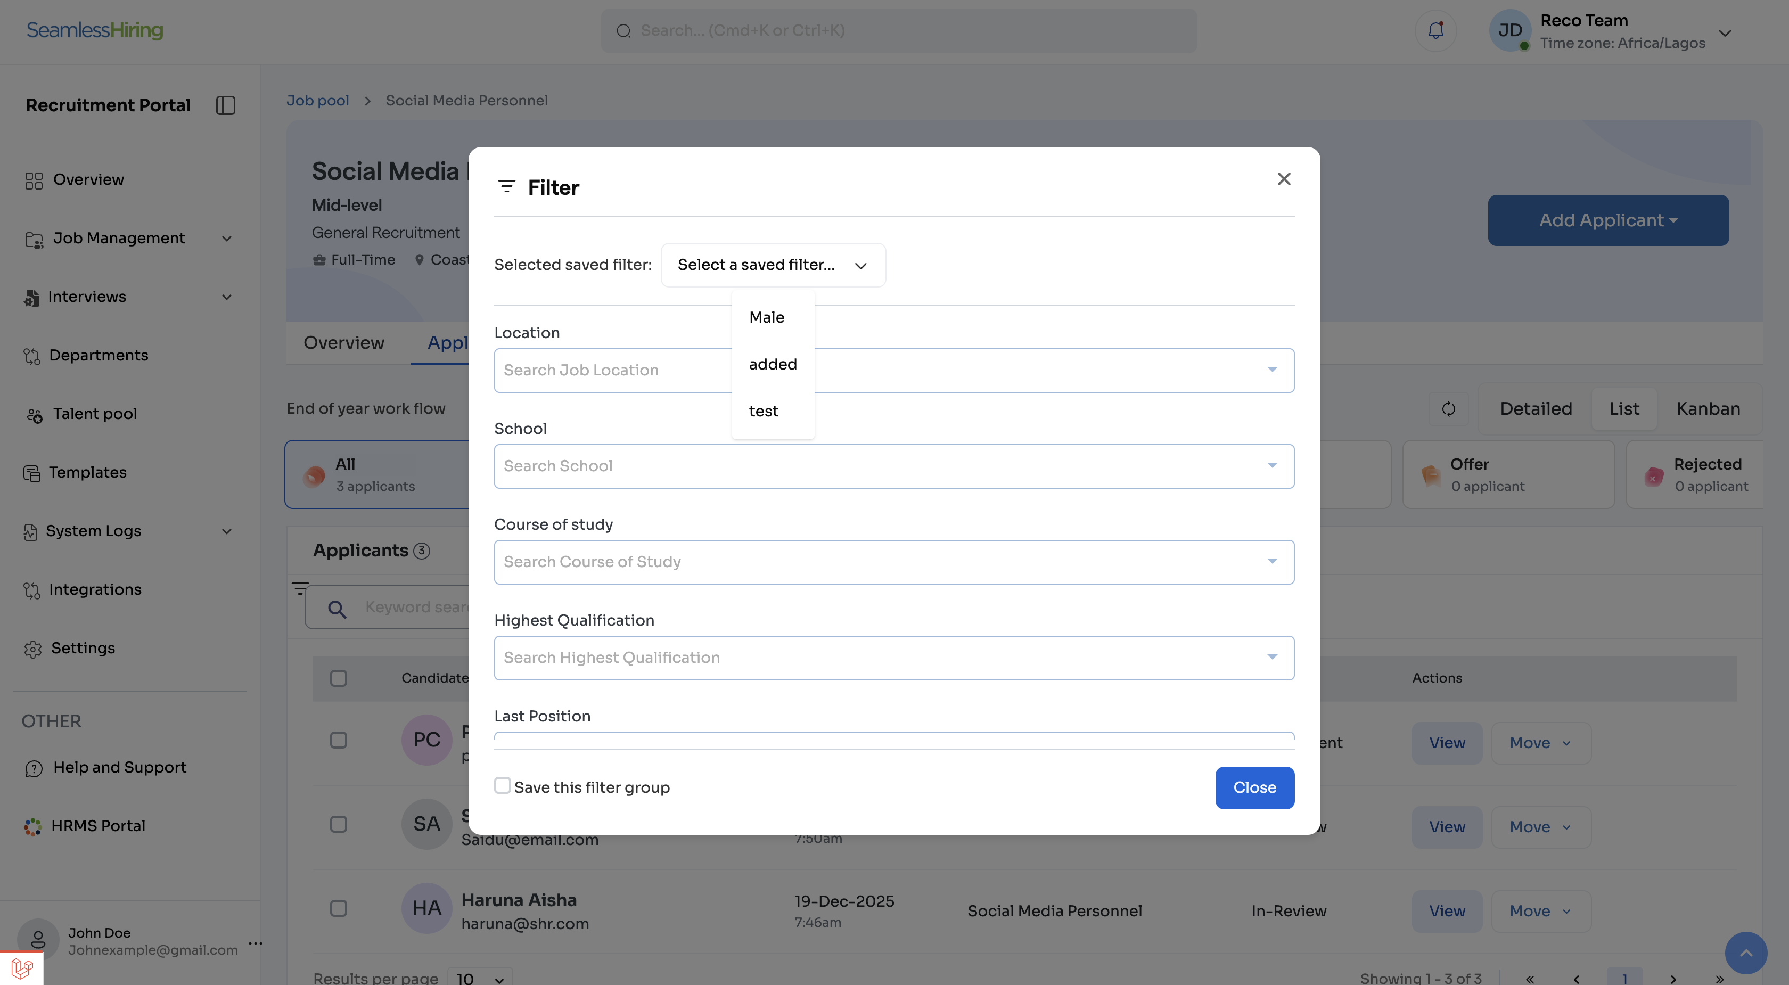Check Save this filter group box
The height and width of the screenshot is (985, 1789).
pyautogui.click(x=502, y=786)
